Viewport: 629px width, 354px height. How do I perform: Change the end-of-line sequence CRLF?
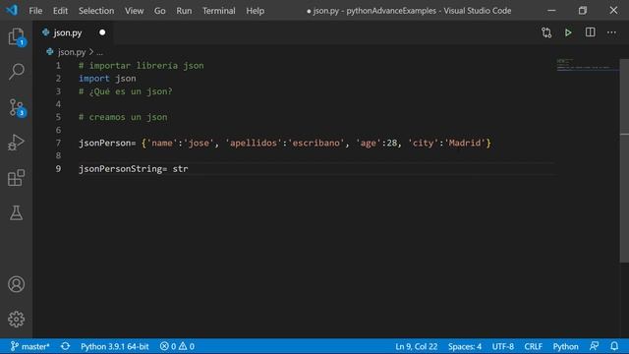[533, 346]
